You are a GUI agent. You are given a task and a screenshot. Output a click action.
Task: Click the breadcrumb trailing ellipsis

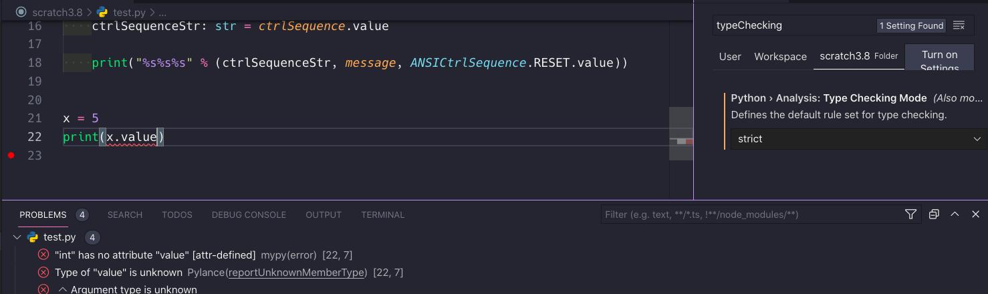[162, 12]
